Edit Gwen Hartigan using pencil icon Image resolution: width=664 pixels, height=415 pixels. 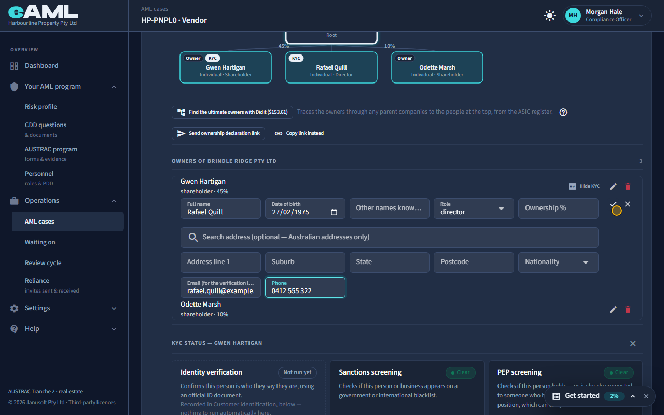coord(613,186)
